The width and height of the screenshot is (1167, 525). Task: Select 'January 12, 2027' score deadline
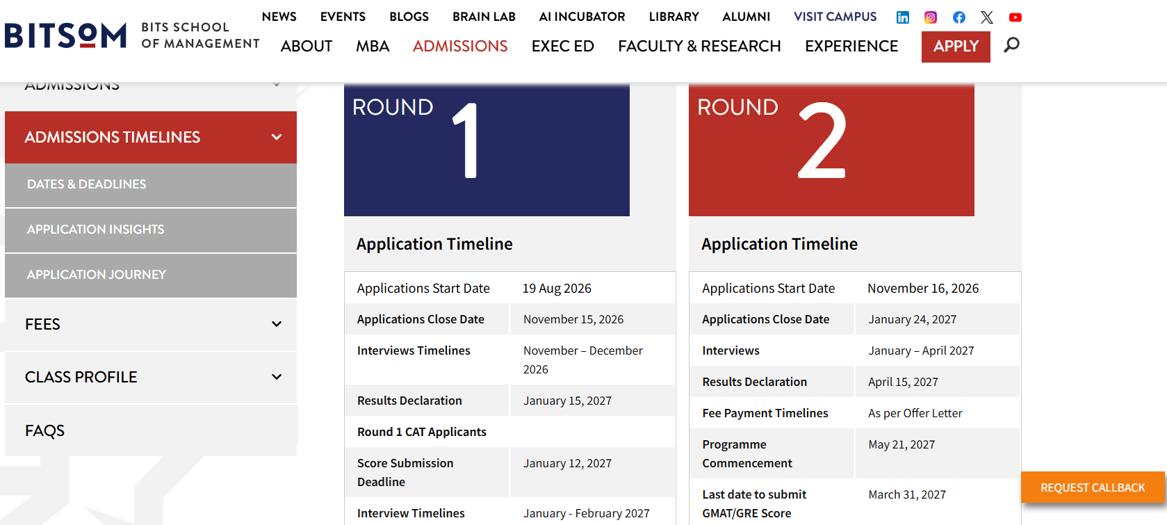pos(567,463)
